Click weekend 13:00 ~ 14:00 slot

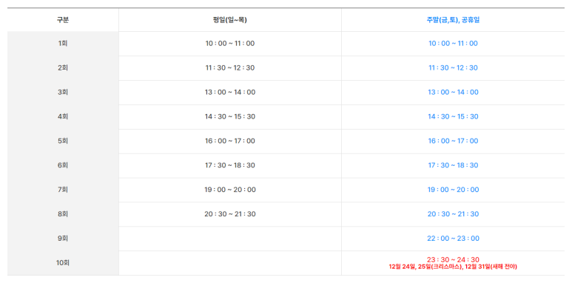pyautogui.click(x=453, y=93)
